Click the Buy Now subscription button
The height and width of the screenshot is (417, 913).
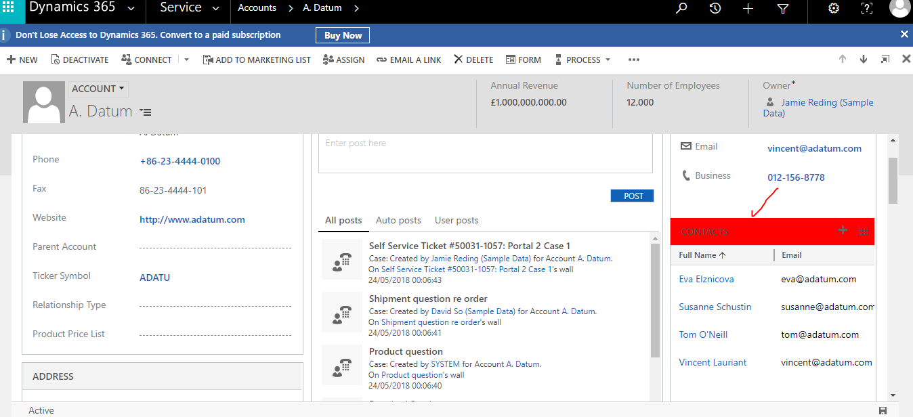(342, 35)
